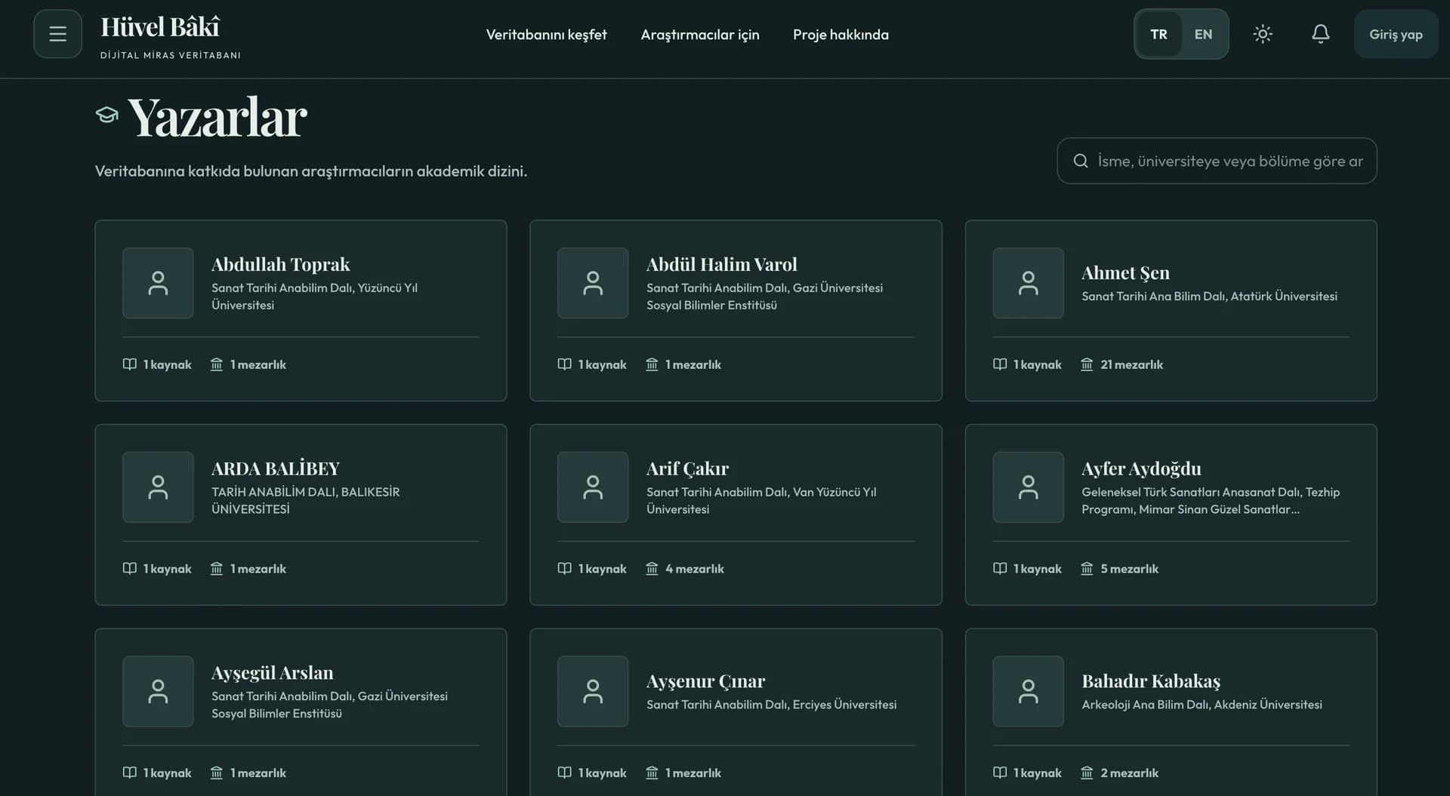The image size is (1450, 796).
Task: Click Abdül Halim Varol's avatar icon
Action: point(593,283)
